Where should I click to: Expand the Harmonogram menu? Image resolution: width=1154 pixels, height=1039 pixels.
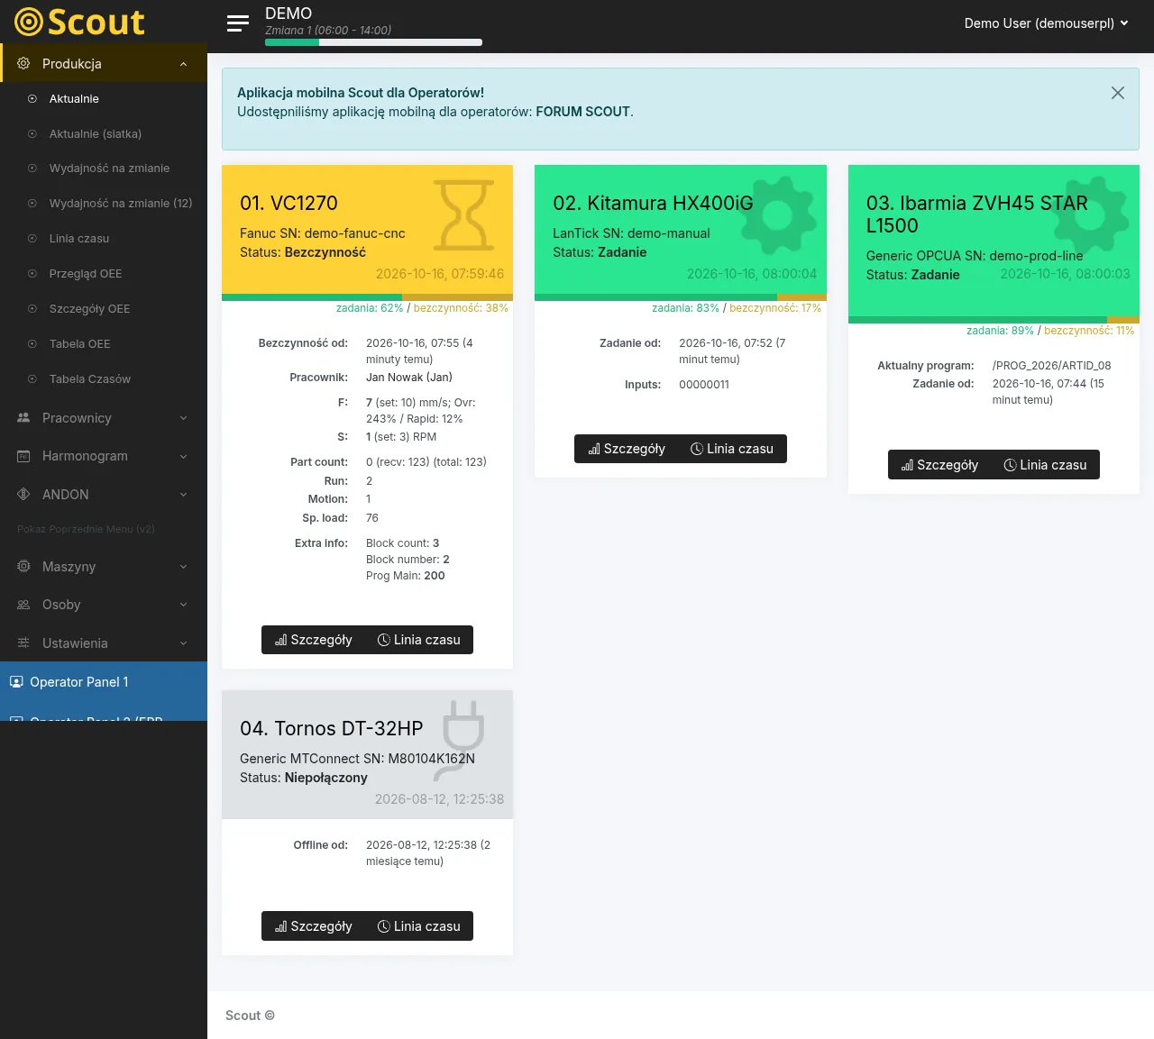(184, 456)
